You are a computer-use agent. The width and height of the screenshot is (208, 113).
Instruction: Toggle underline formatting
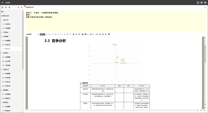coord(61,34)
